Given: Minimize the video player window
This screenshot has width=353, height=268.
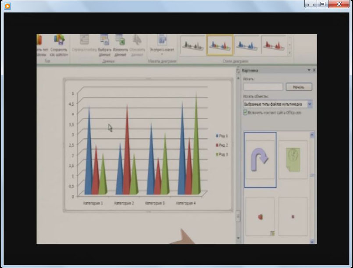Looking at the screenshot, I should [x=311, y=4].
